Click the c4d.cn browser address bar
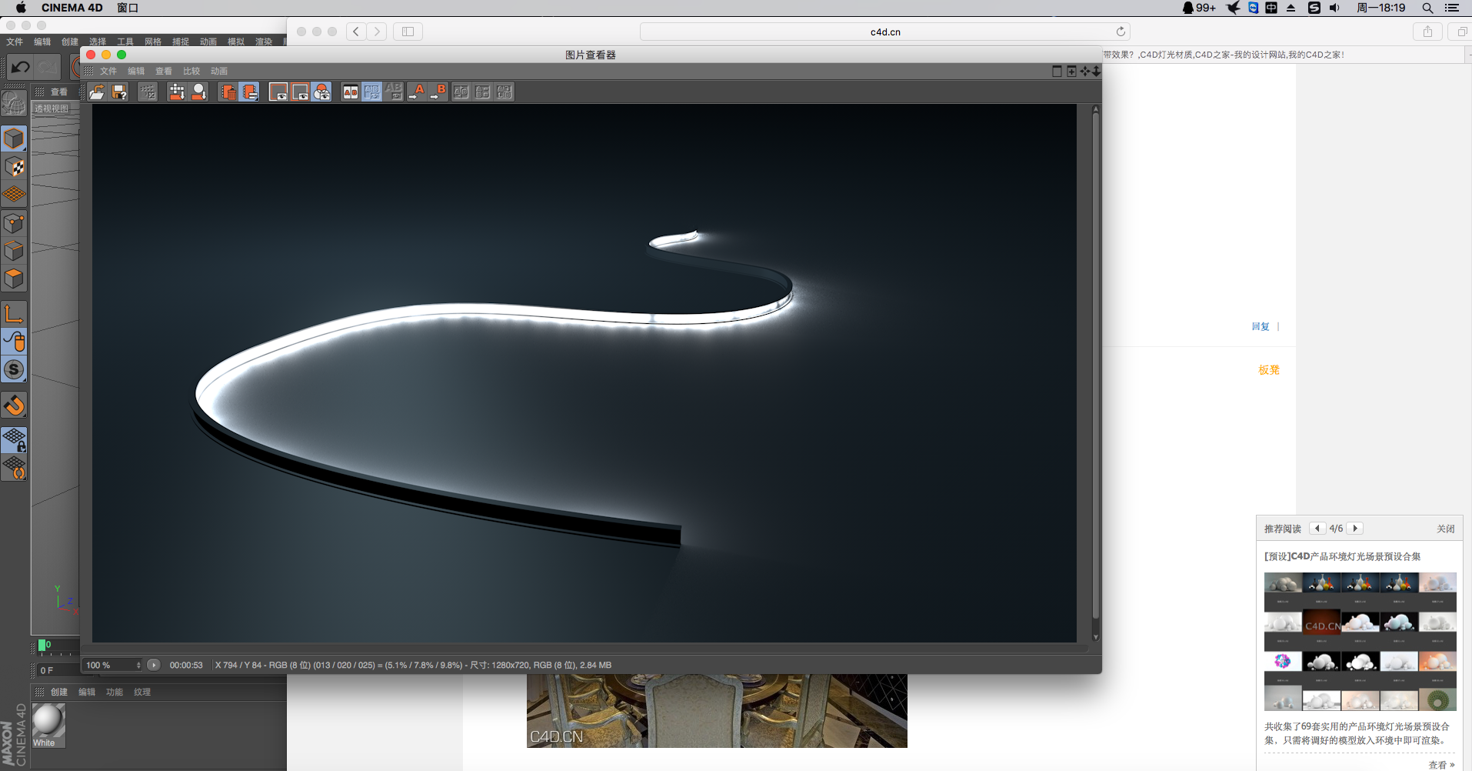Image resolution: width=1472 pixels, height=771 pixels. point(884,32)
